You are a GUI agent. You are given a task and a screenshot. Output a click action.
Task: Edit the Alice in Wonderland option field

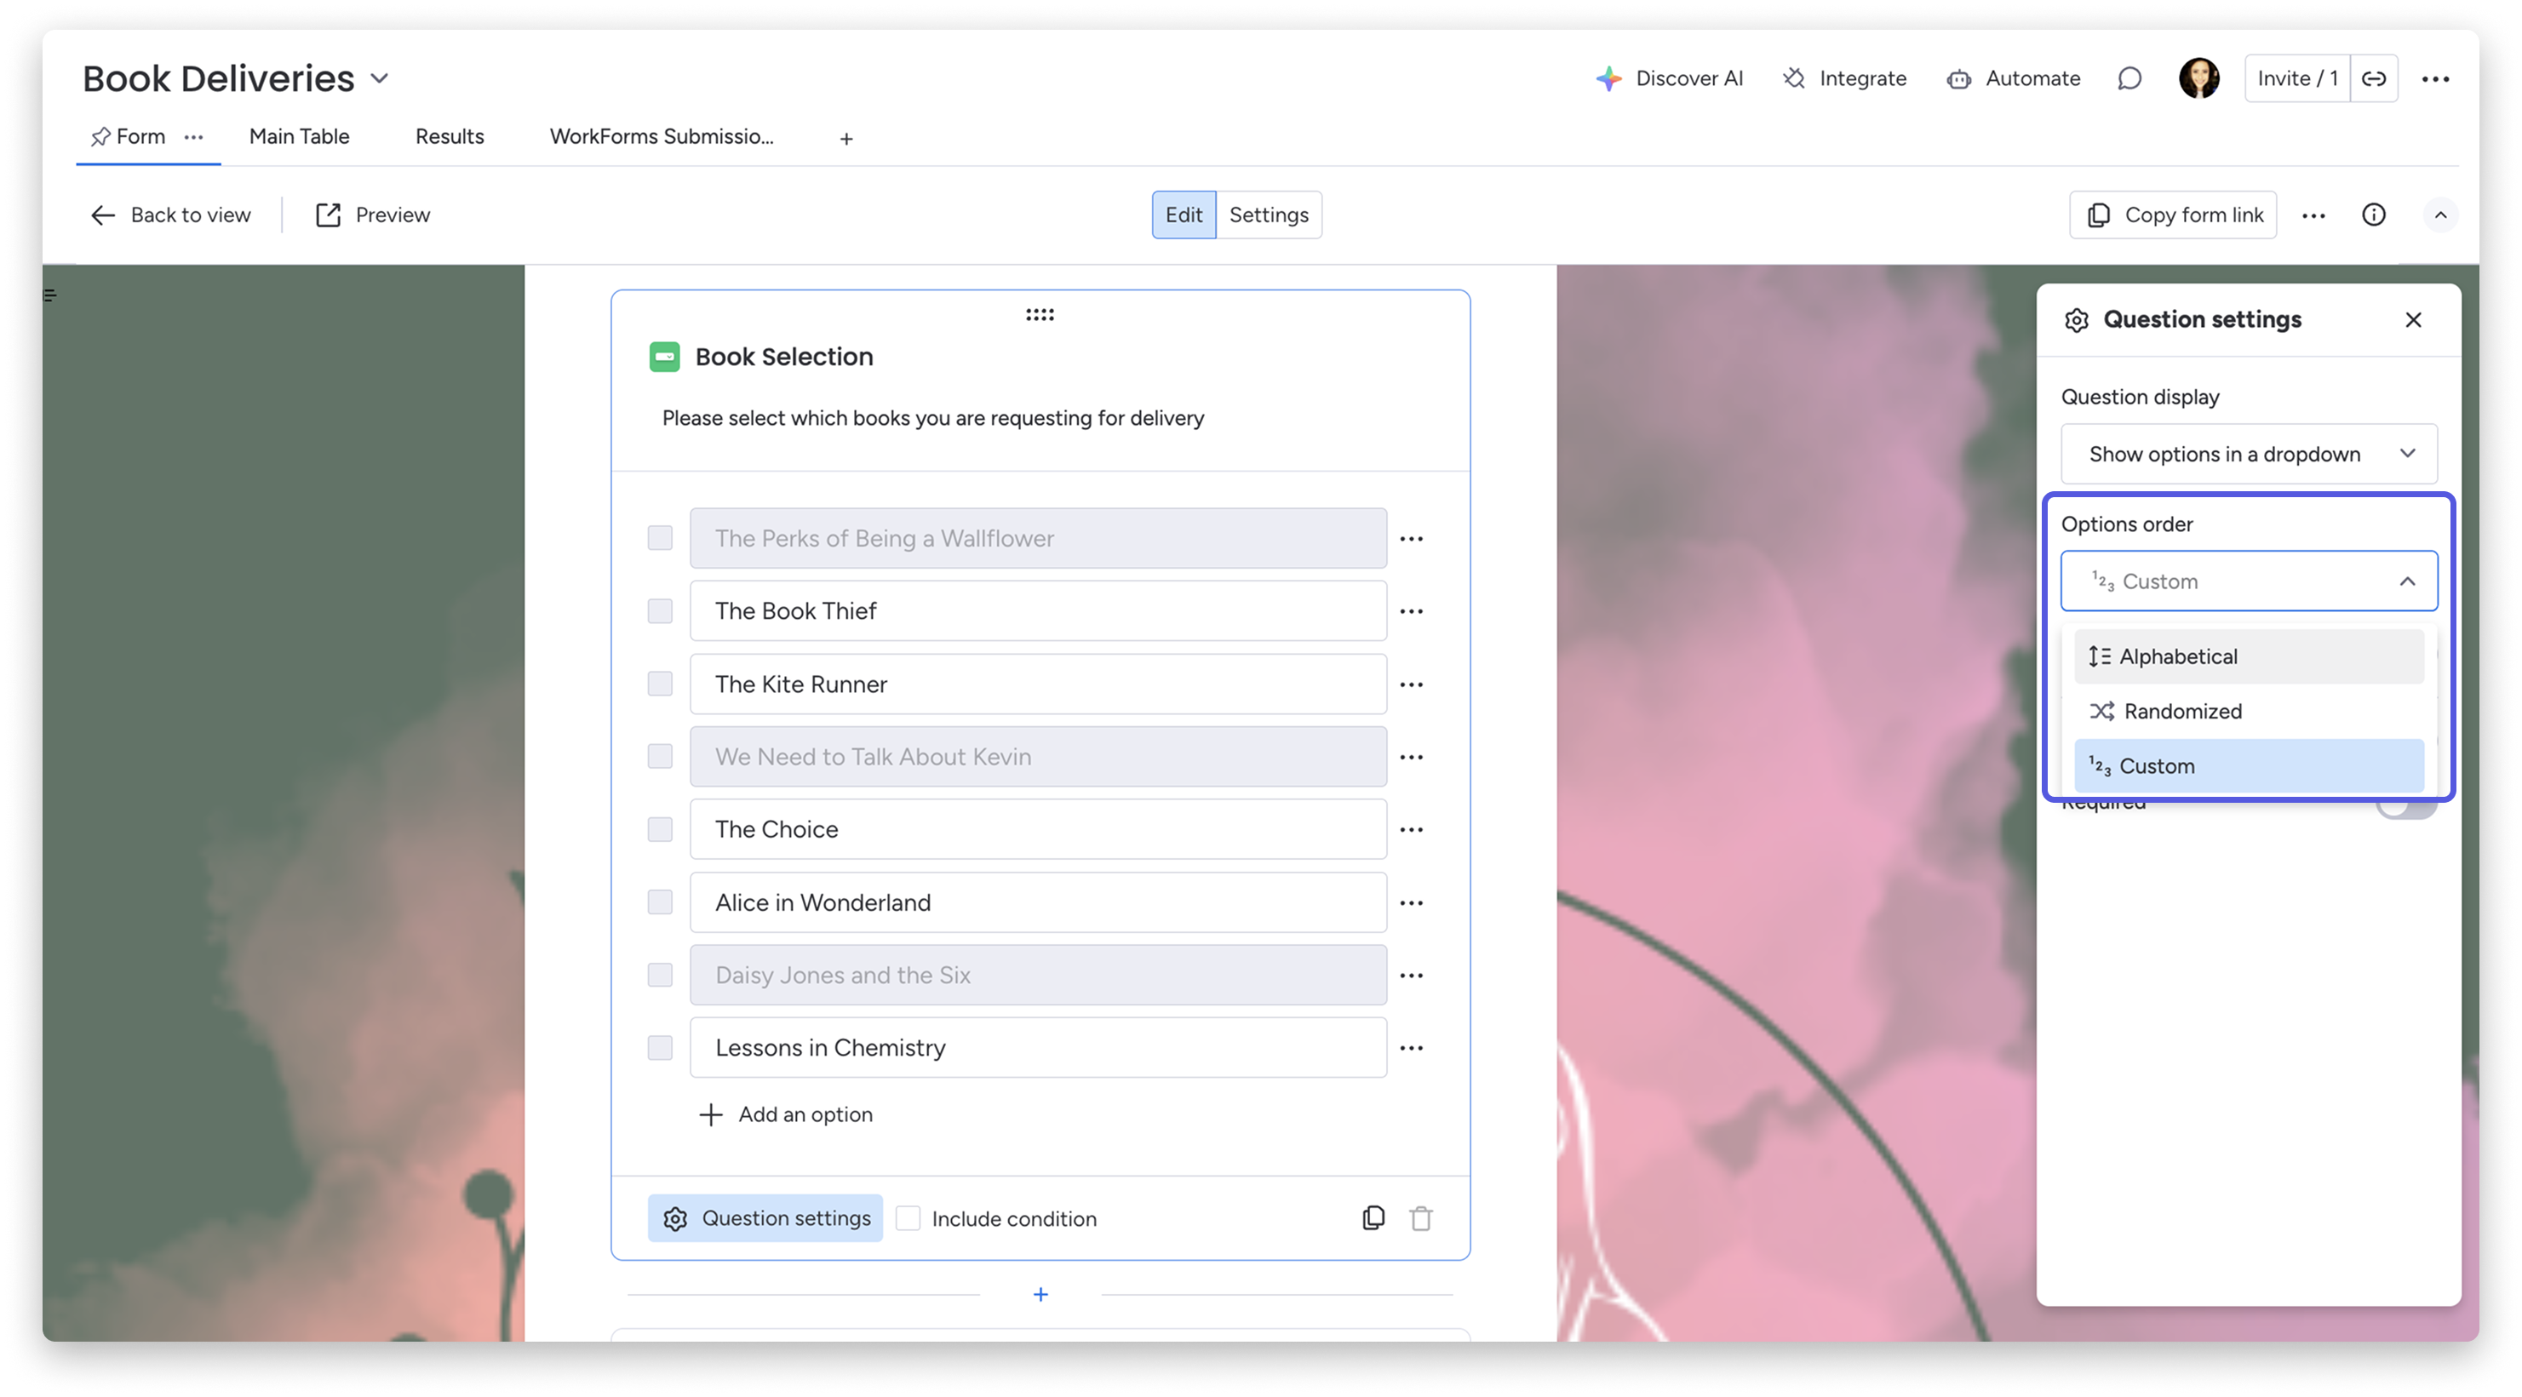(1038, 902)
